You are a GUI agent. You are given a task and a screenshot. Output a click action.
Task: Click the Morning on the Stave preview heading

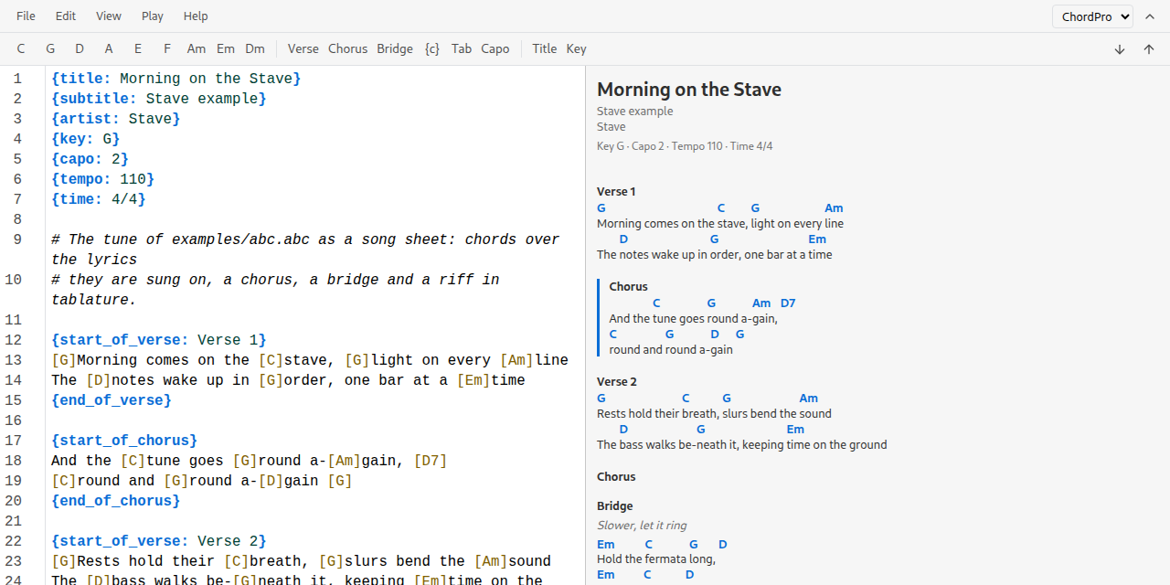pos(689,90)
